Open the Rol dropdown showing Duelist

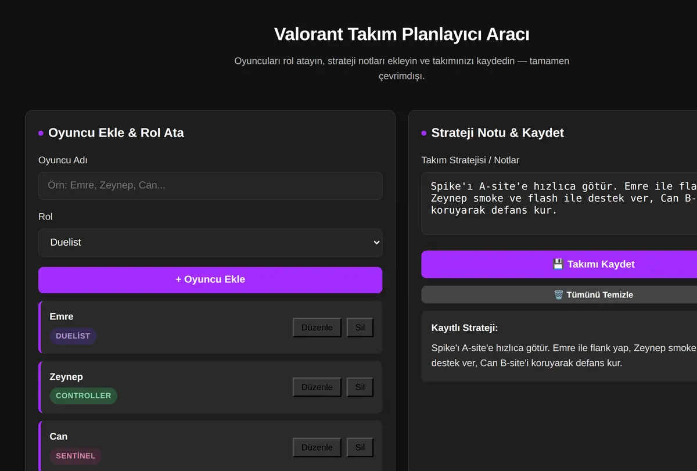point(210,242)
